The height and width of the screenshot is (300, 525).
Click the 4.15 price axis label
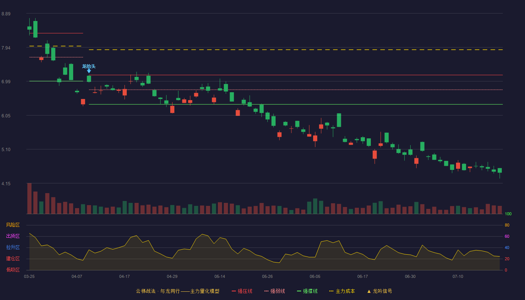[x=6, y=184]
